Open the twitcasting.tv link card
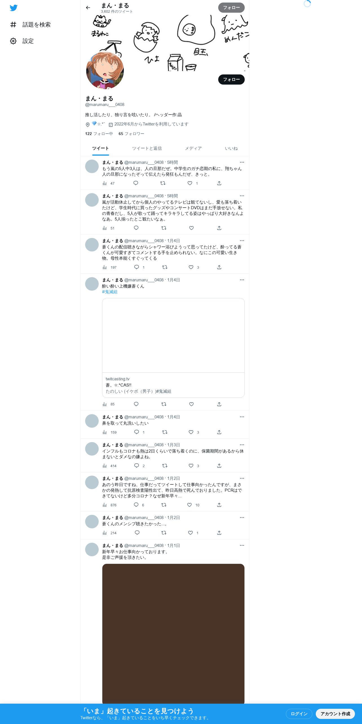The width and height of the screenshot is (362, 724). pyautogui.click(x=173, y=348)
